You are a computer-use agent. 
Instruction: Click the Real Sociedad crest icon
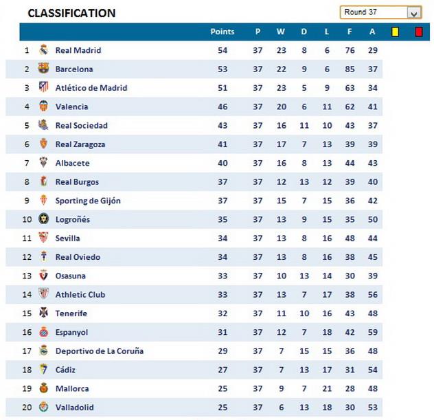(x=43, y=125)
